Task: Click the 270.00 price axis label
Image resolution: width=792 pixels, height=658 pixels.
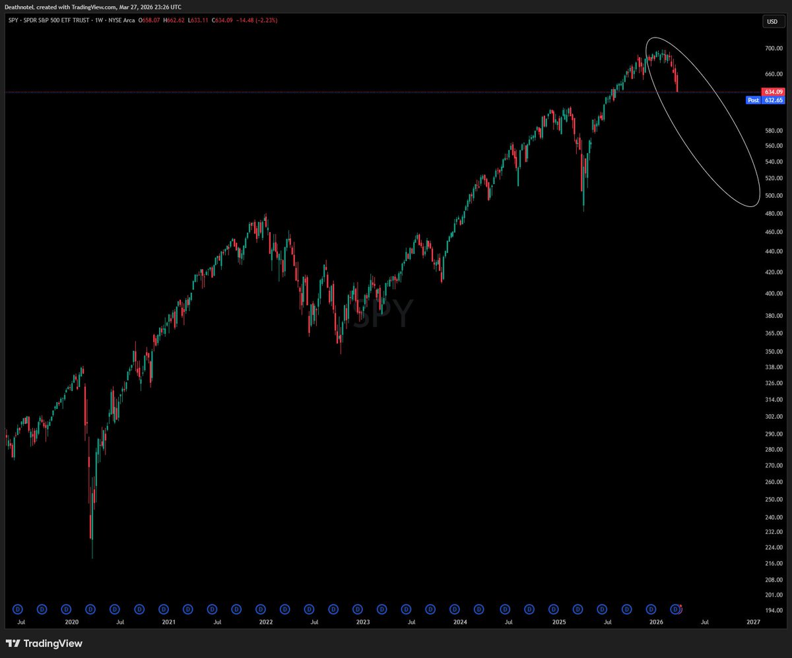Action: tap(774, 465)
